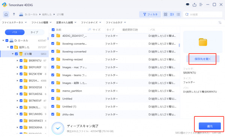Go to the home screen icon

coord(6,15)
